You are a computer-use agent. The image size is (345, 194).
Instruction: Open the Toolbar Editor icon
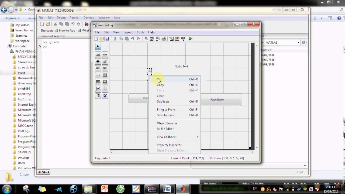(x=164, y=39)
